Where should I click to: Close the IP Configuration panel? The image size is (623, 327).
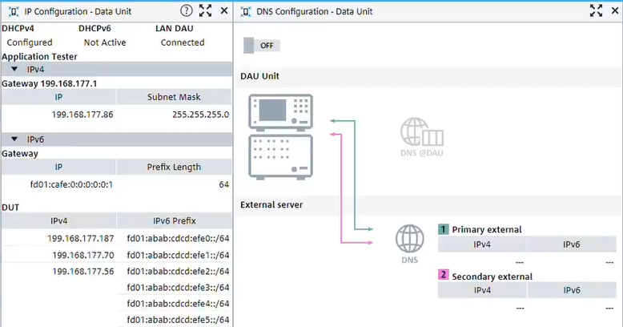tap(224, 10)
